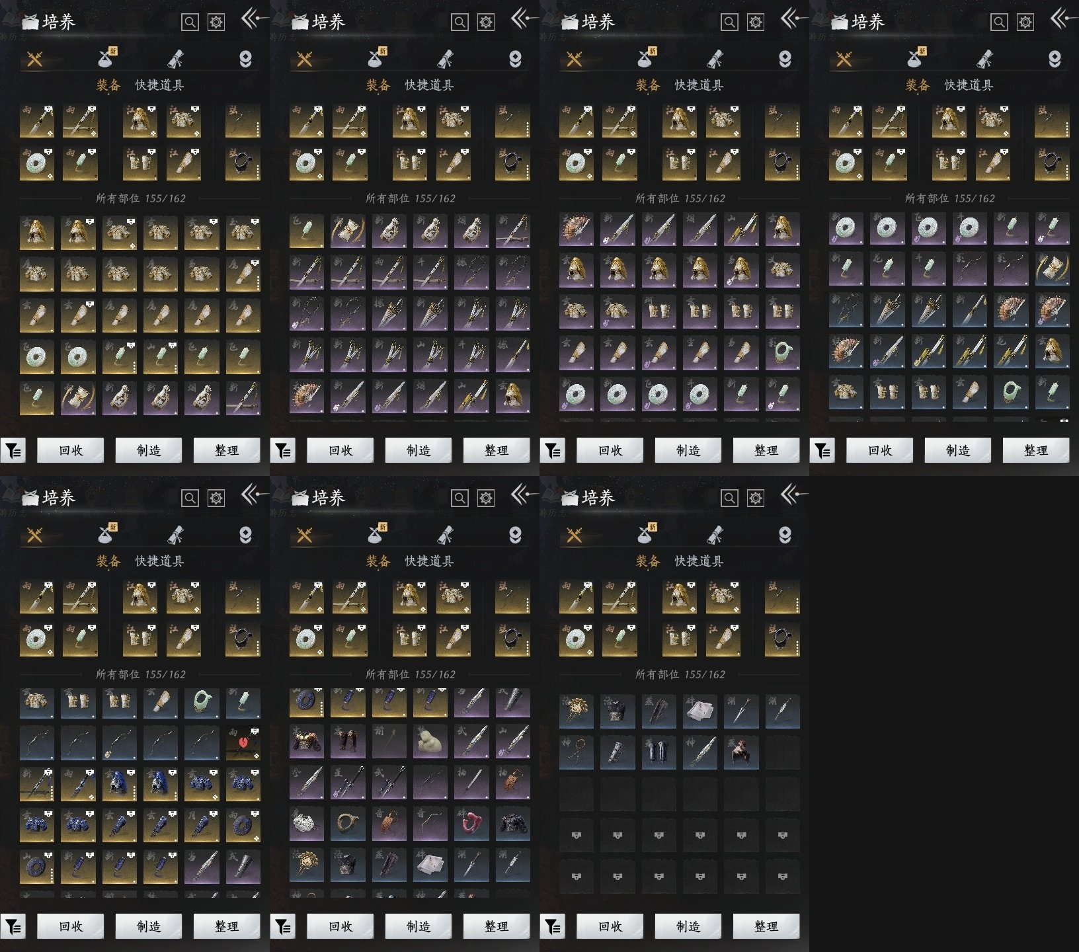Select the black fur coat item
The image size is (1079, 952).
pos(513,824)
